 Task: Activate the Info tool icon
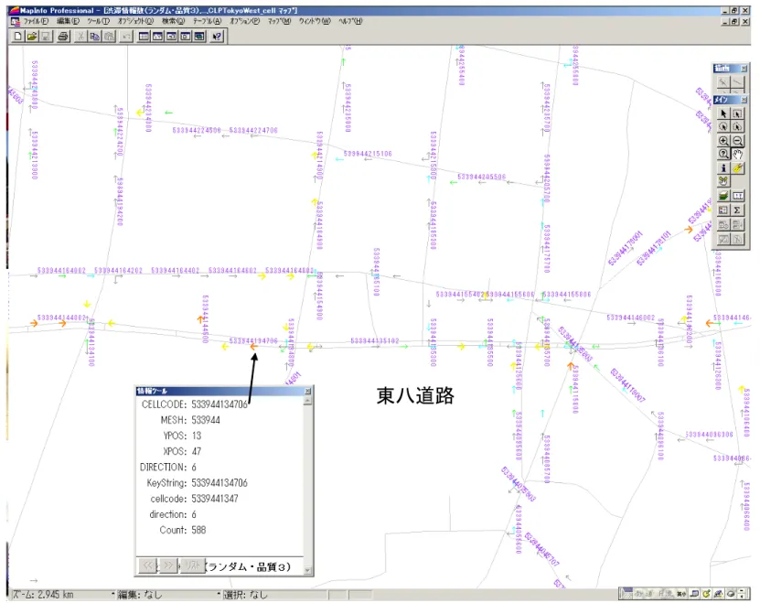click(x=723, y=167)
